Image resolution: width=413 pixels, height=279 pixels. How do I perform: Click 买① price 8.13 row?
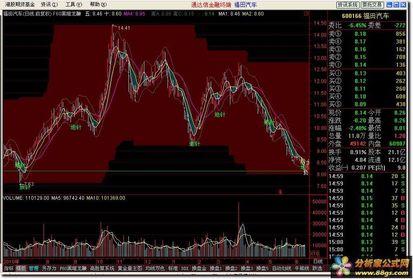(367, 73)
